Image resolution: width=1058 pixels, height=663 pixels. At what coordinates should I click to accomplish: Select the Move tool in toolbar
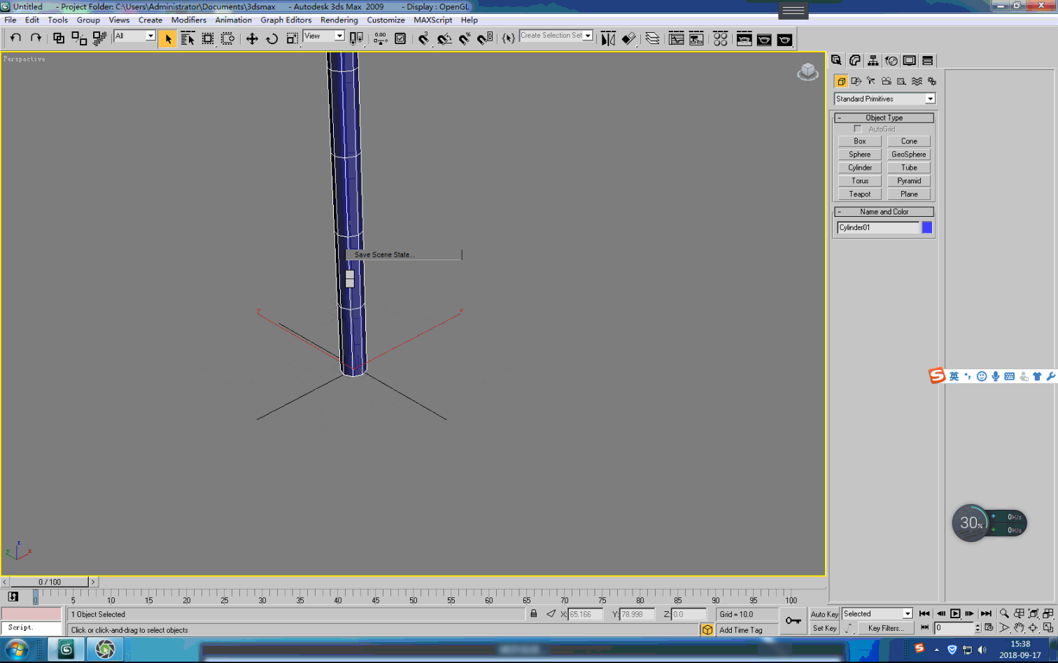pyautogui.click(x=252, y=39)
